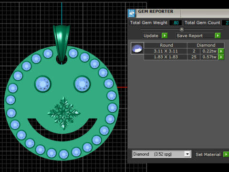229x172 pixels.
Task: Click the Total Gem Count label
Action: (x=202, y=22)
